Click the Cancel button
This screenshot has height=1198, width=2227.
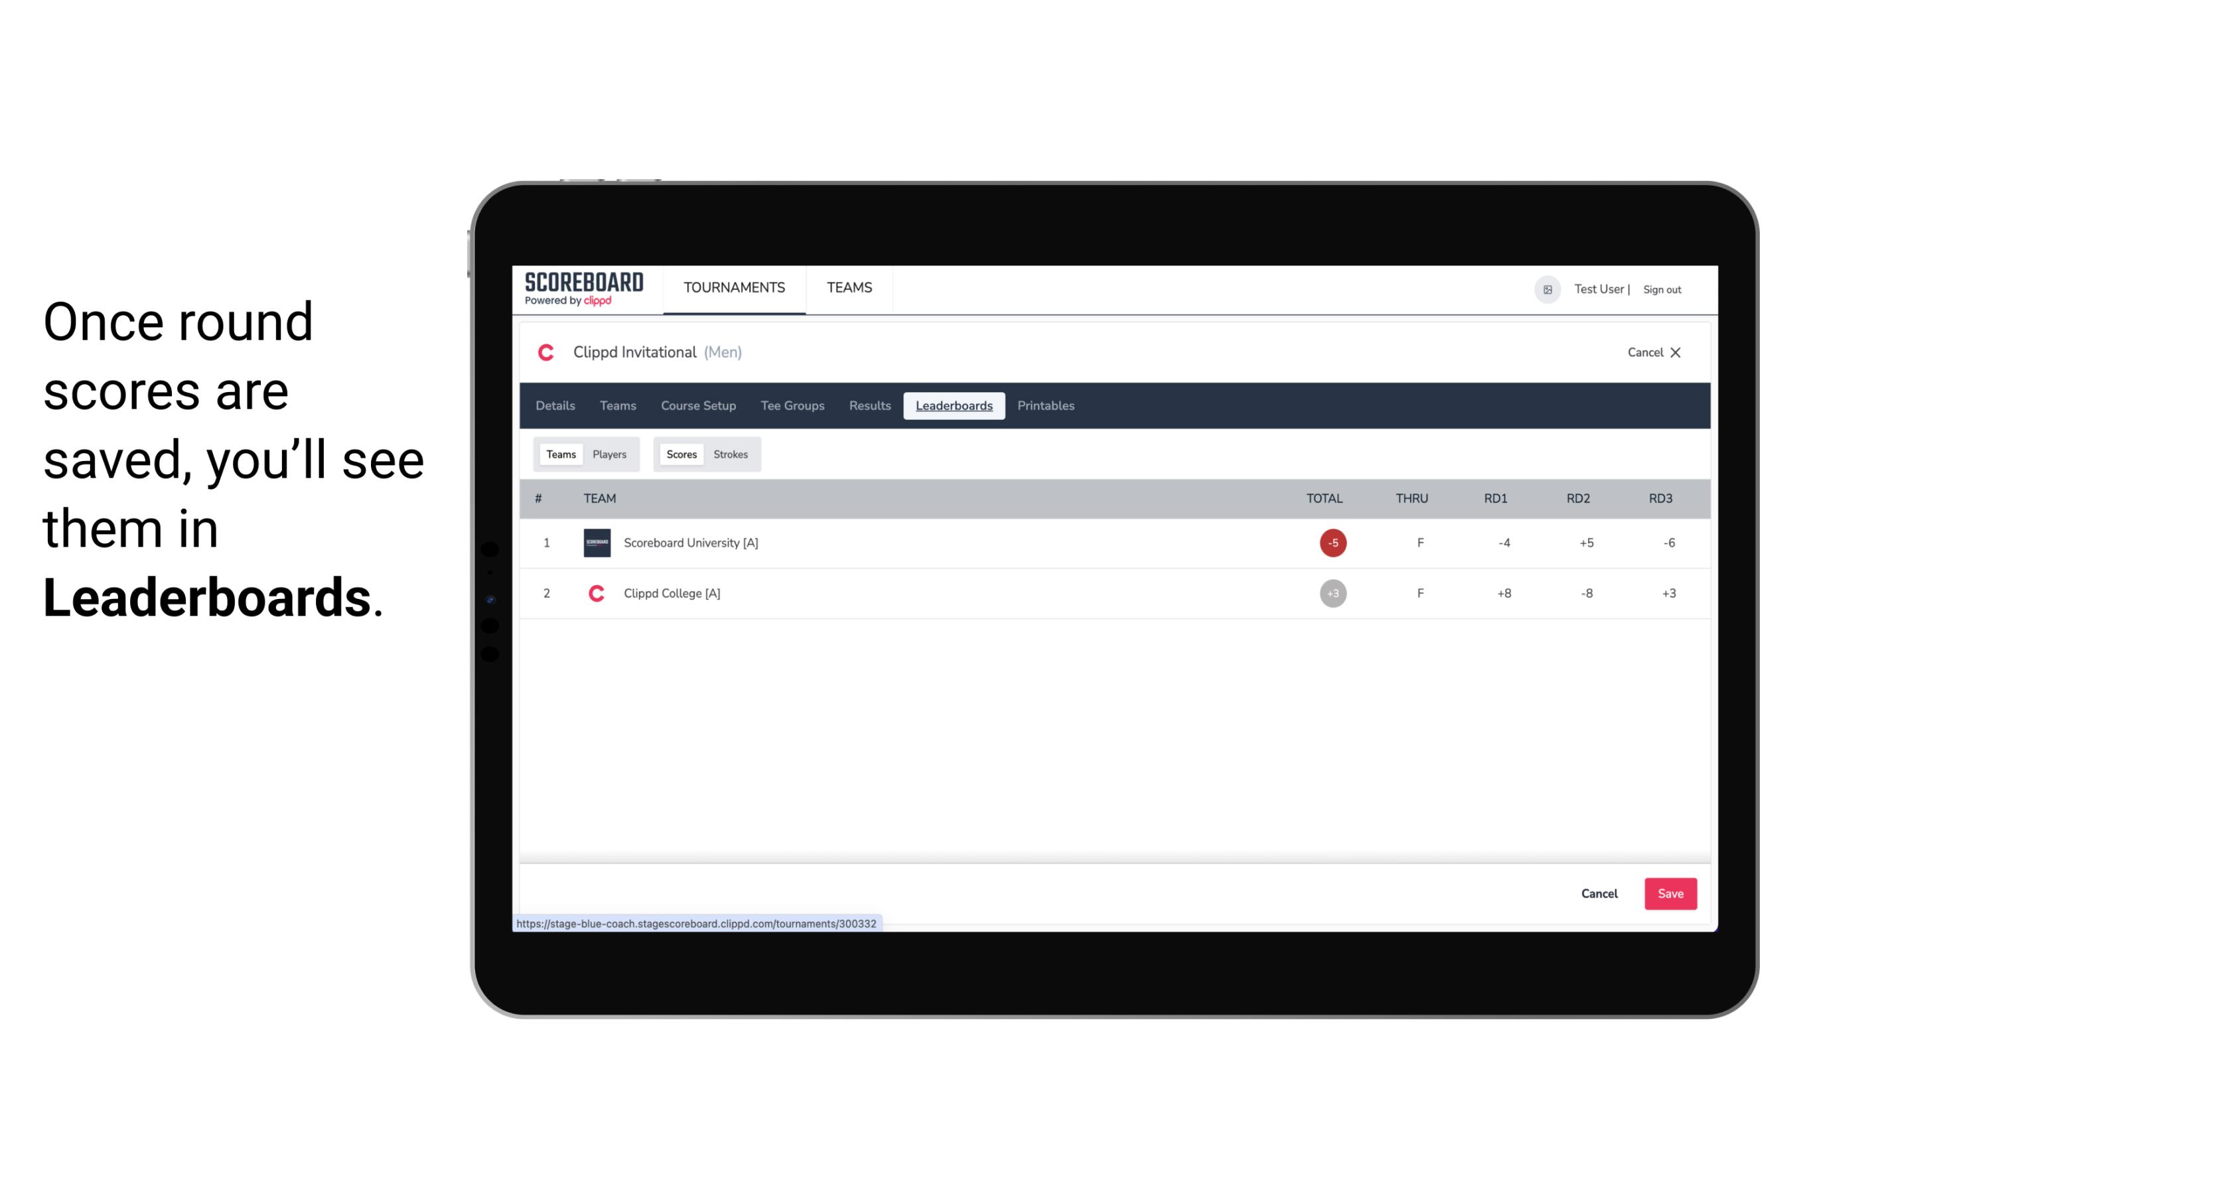click(1600, 893)
